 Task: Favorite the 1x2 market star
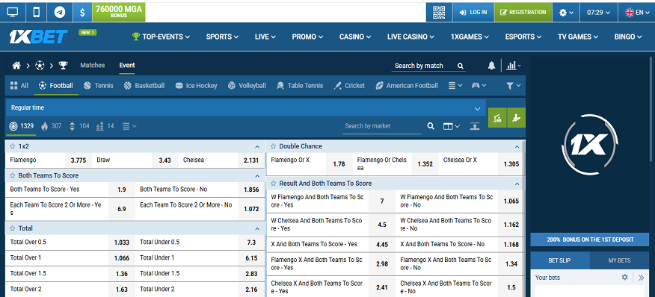(12, 146)
